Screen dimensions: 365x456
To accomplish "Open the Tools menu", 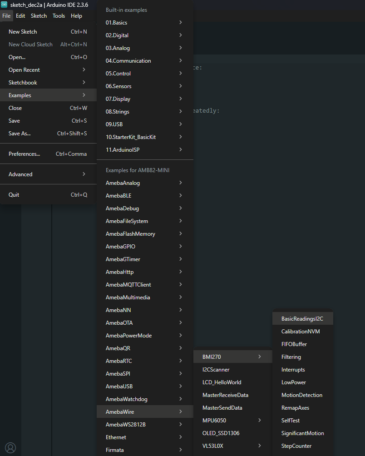I will 59,16.
